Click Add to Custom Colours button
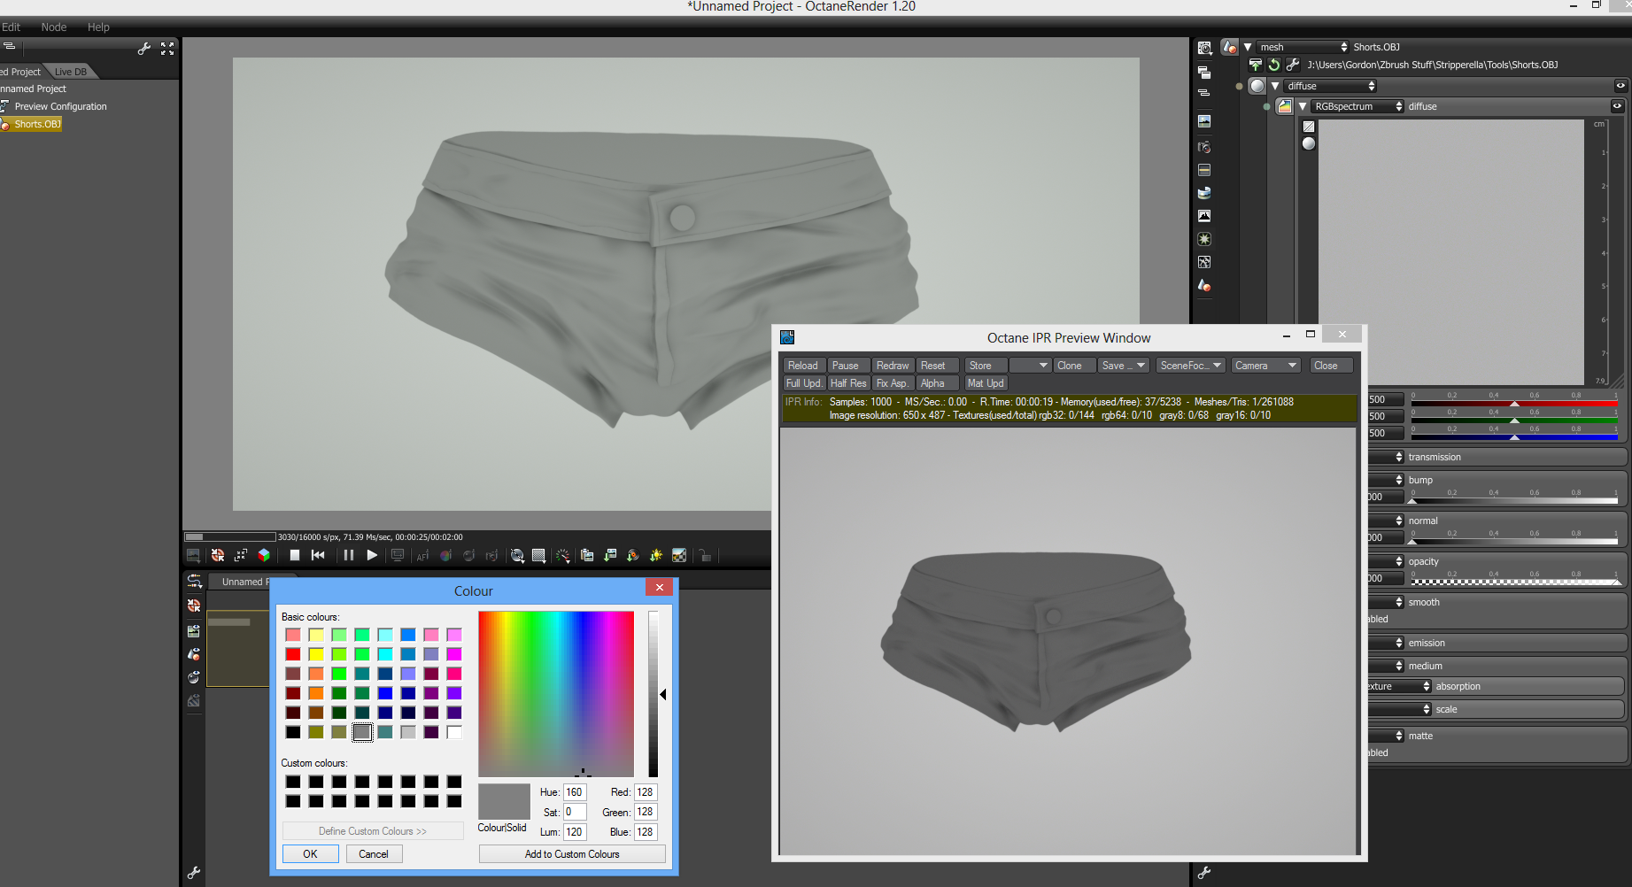This screenshot has height=887, width=1632. (x=572, y=854)
